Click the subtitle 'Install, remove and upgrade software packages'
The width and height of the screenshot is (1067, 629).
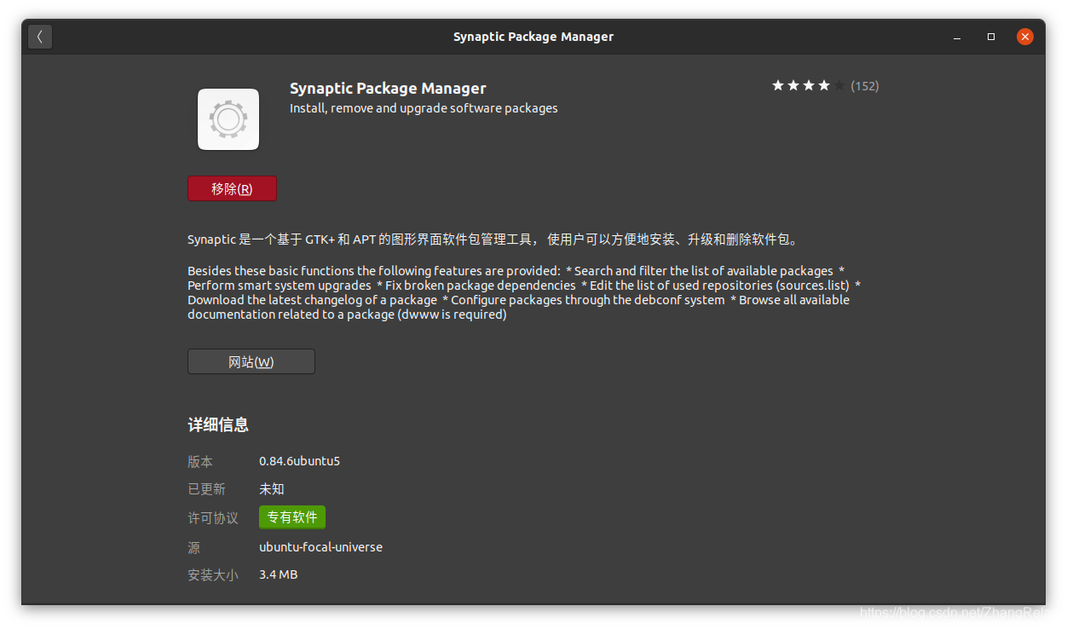click(424, 108)
